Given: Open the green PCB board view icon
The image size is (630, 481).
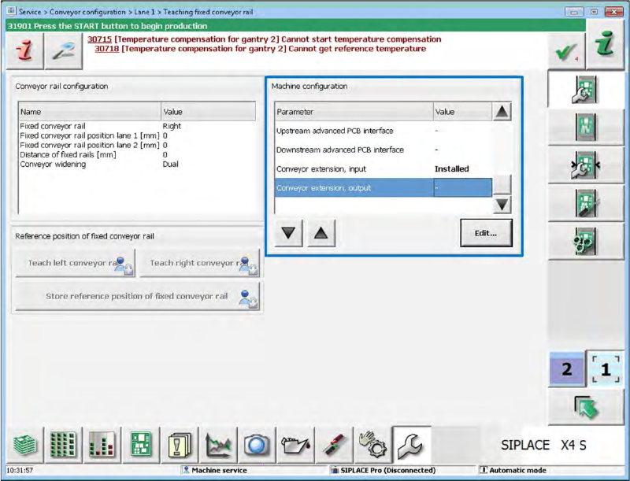Looking at the screenshot, I should [x=141, y=445].
